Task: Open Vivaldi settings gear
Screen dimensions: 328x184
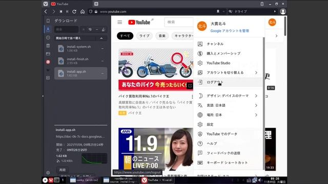Action: [x=48, y=173]
